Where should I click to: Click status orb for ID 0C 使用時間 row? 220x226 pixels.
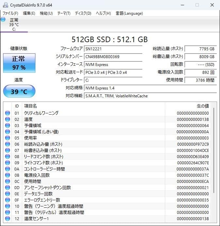(8, 181)
